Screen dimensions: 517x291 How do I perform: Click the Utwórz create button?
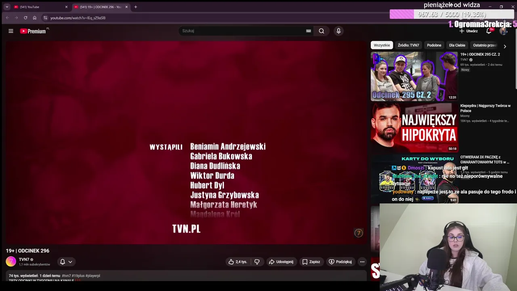tap(469, 31)
